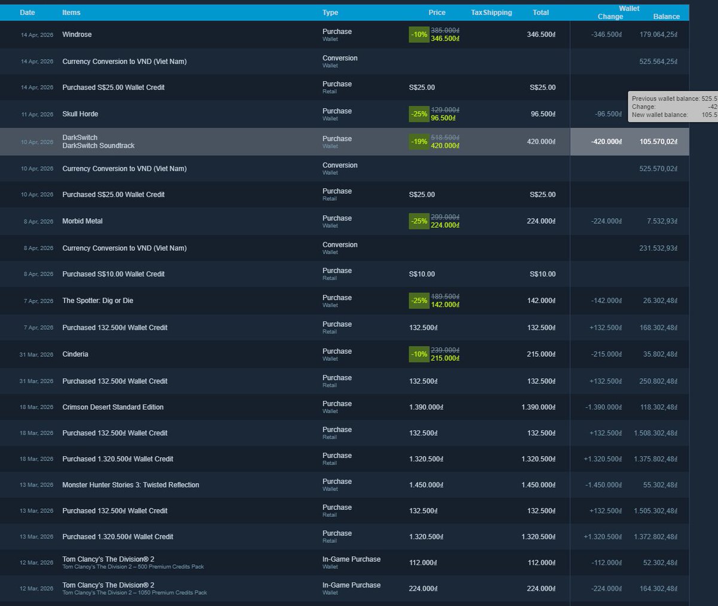Click the -25% discount badge for Morbid Metal
Screen dimensions: 718x606
pos(419,221)
